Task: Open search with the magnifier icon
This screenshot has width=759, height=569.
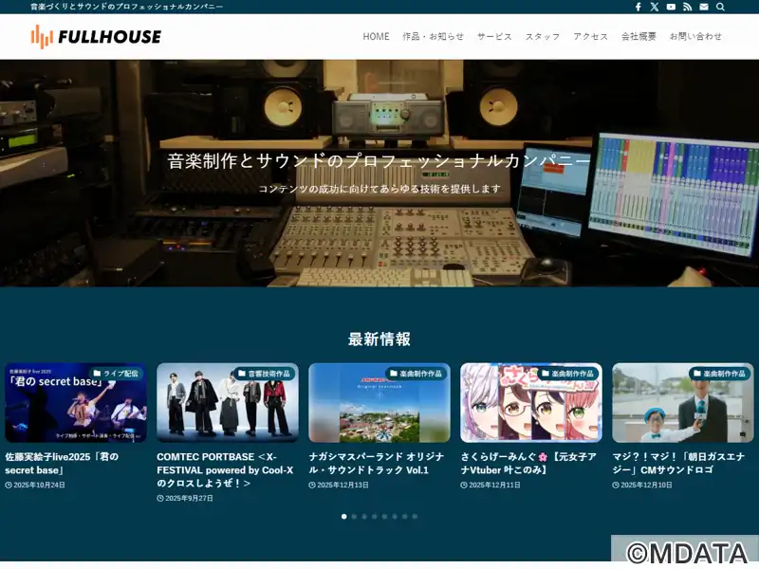Action: 720,7
